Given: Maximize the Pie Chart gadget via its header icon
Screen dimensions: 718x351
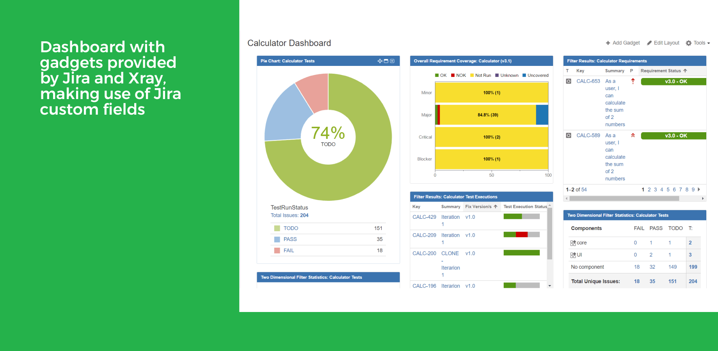Looking at the screenshot, I should click(x=386, y=61).
